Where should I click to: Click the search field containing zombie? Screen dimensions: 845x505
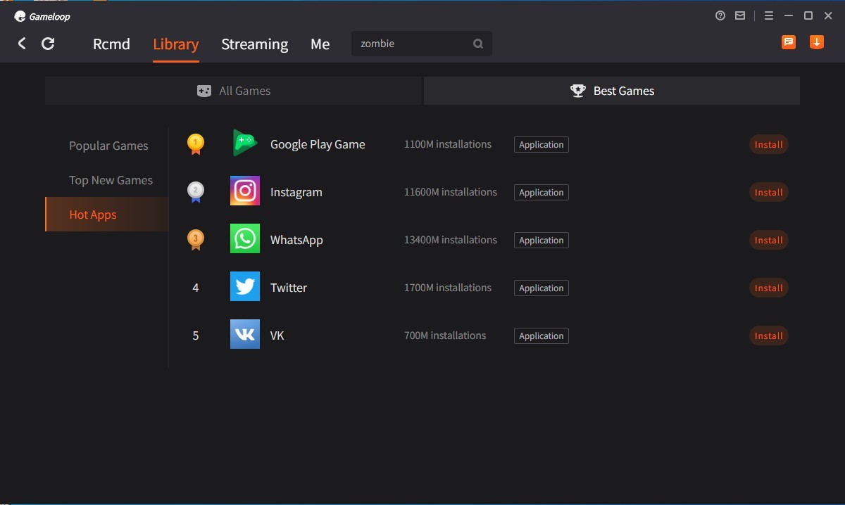[412, 44]
